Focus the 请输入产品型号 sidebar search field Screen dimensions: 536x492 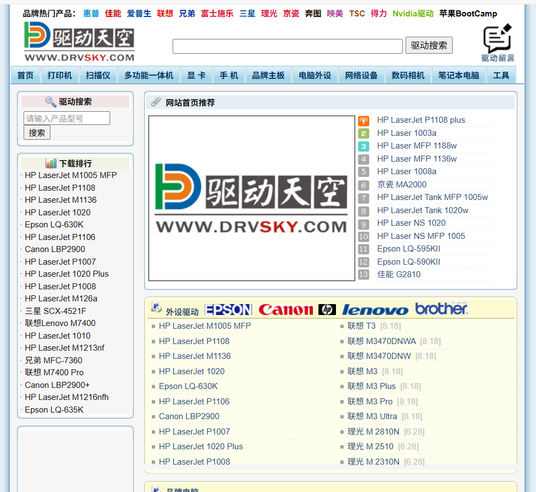click(x=67, y=118)
